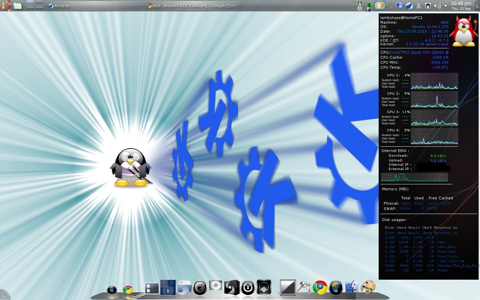Click the 'Ubuntu 10.04.1 LTS' OS value
The height and width of the screenshot is (300, 480).
[x=430, y=27]
